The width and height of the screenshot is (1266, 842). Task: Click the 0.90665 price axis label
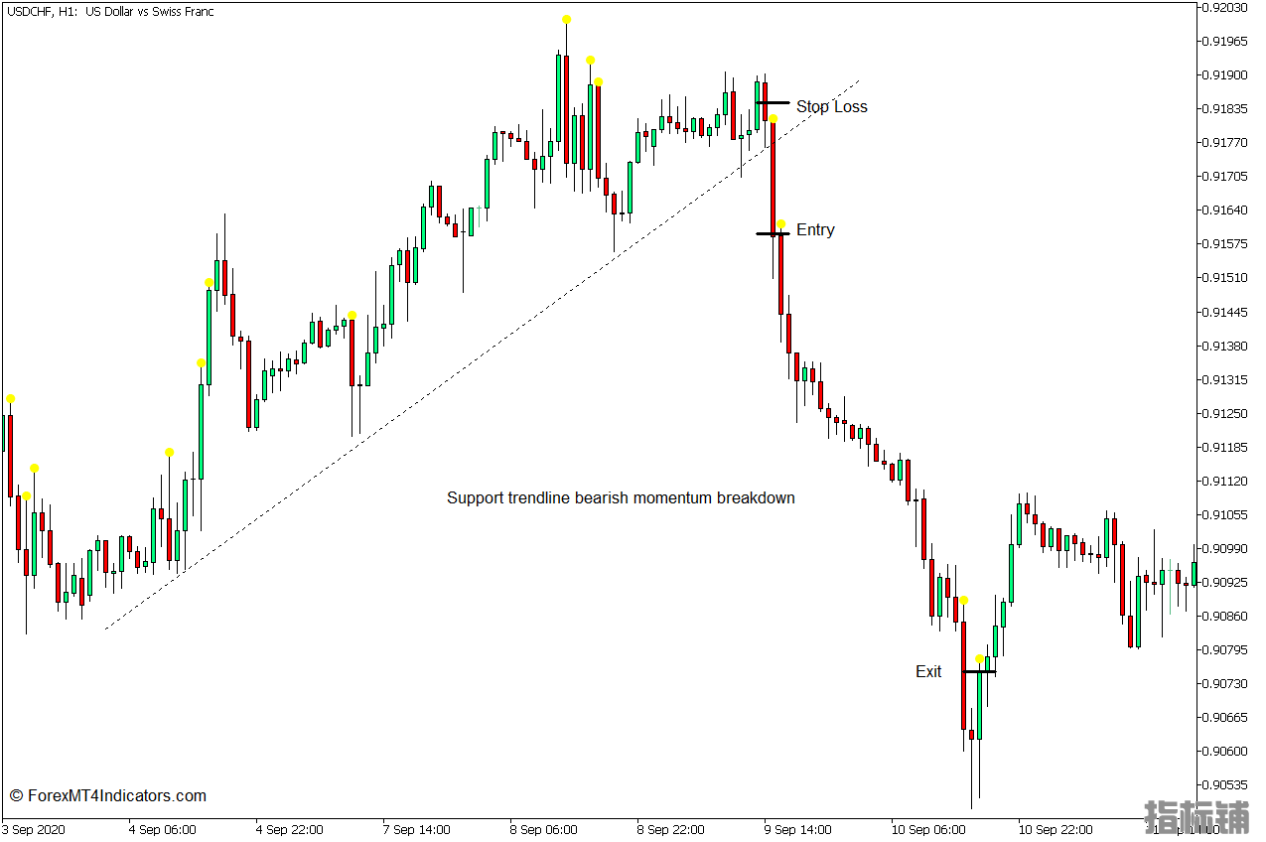tap(1224, 718)
